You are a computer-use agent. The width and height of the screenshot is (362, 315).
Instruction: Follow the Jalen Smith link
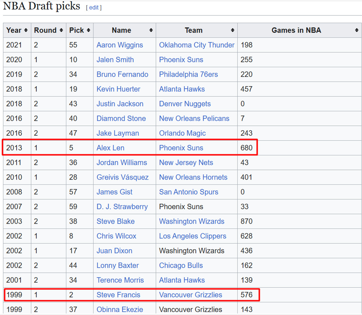pyautogui.click(x=115, y=60)
